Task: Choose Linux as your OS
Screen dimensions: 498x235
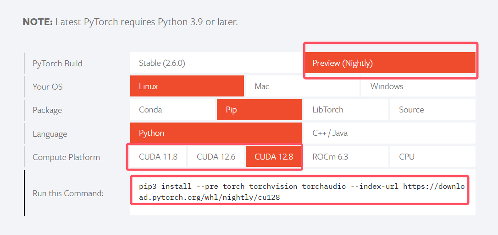Action: point(187,86)
